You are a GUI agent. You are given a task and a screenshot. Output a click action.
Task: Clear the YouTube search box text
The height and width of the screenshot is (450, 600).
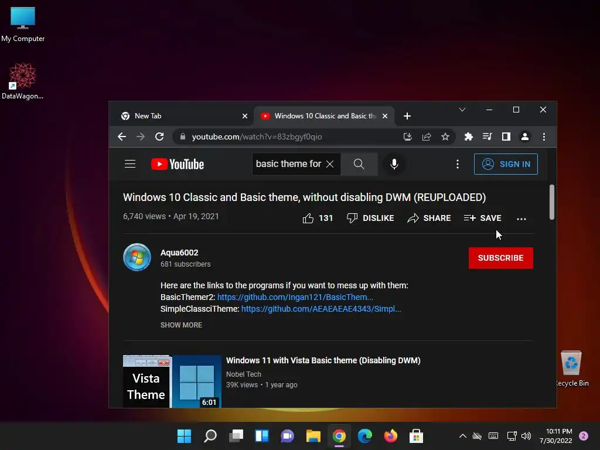tap(330, 164)
